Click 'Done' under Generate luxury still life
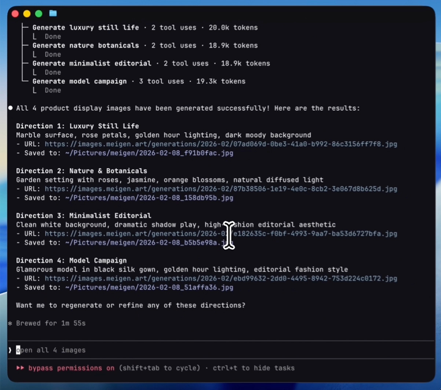 click(53, 37)
